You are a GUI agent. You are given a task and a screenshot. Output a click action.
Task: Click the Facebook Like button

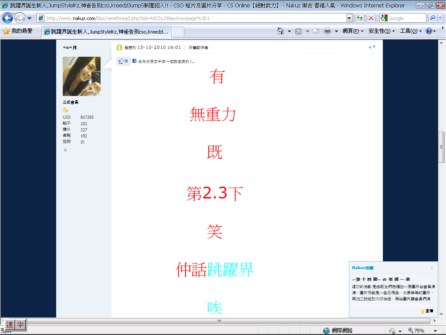point(123,62)
